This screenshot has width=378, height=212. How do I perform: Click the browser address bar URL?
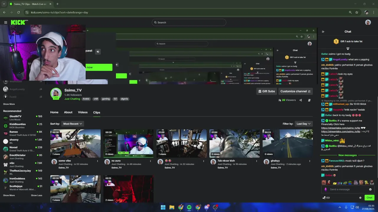(59, 12)
